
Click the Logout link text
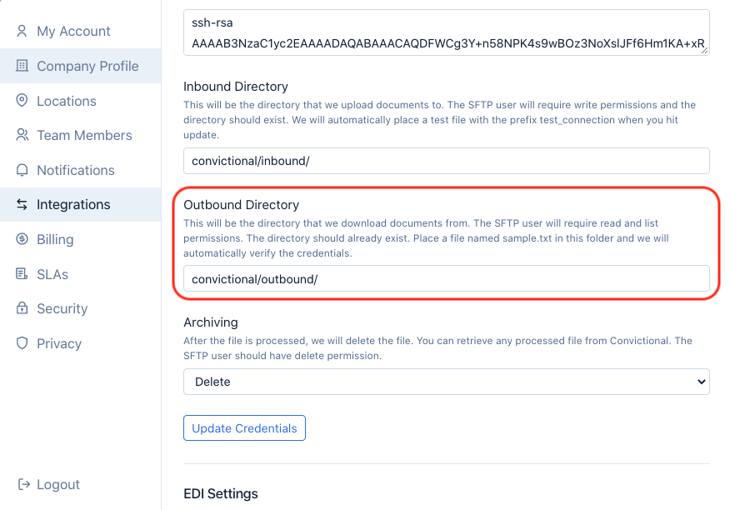tap(58, 484)
